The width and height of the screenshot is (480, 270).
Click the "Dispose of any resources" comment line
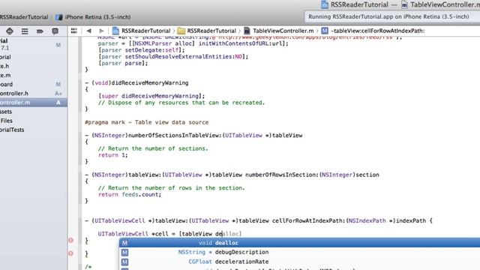tap(181, 103)
